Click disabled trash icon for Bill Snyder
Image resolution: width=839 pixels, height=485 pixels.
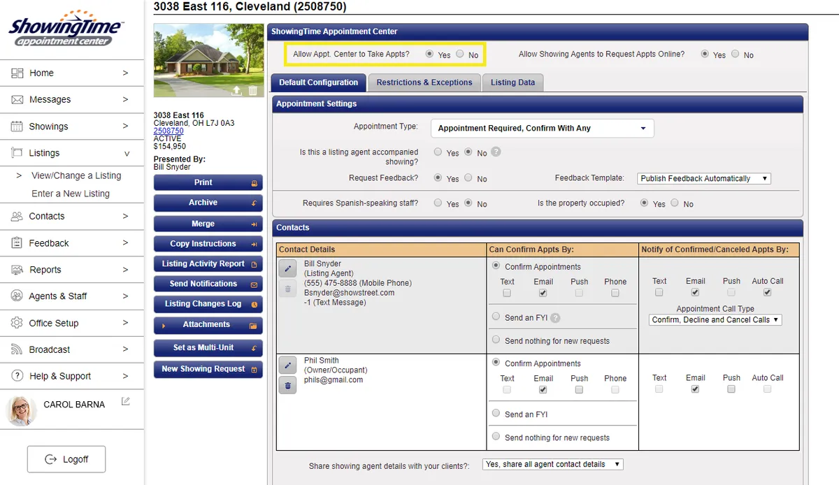[287, 289]
